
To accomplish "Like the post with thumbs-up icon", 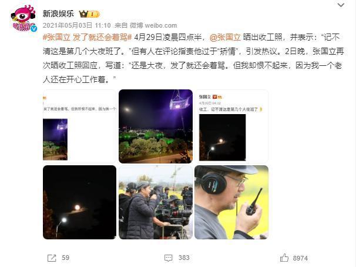I will coord(284,258).
